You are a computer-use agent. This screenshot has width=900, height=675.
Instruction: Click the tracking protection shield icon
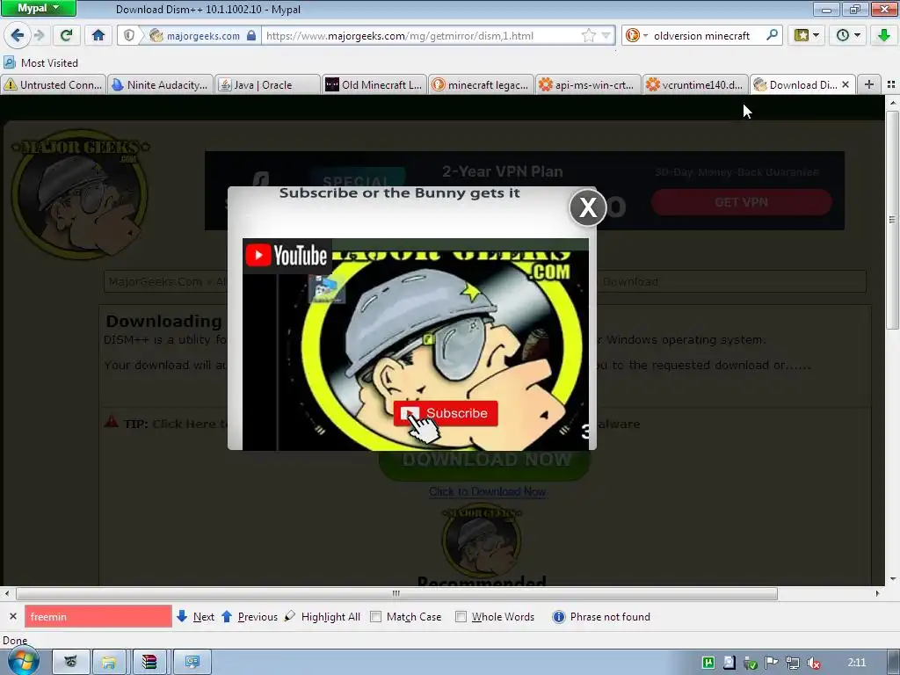pos(130,35)
